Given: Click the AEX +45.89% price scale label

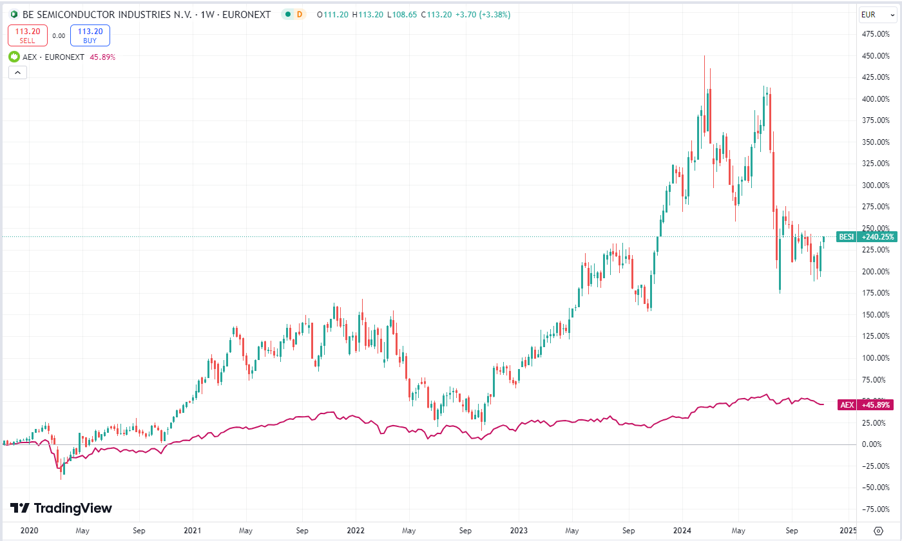Looking at the screenshot, I should 866,405.
